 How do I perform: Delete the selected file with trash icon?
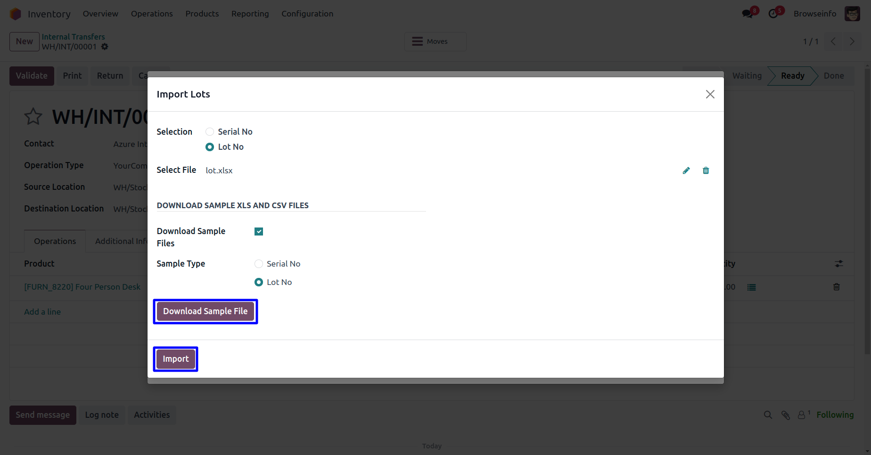pos(706,171)
